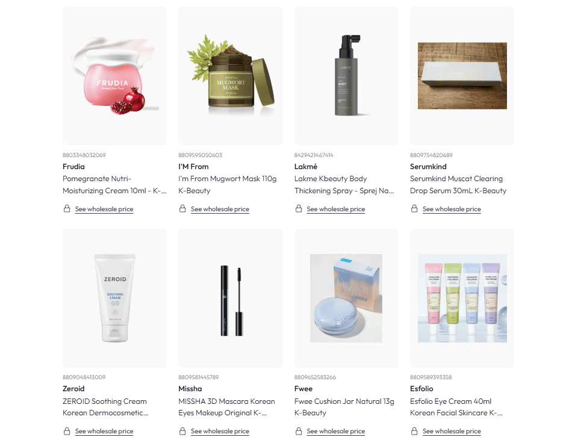This screenshot has height=446, width=569.
Task: See wholesale price for Fwee Cushion Jar
Action: (335, 432)
